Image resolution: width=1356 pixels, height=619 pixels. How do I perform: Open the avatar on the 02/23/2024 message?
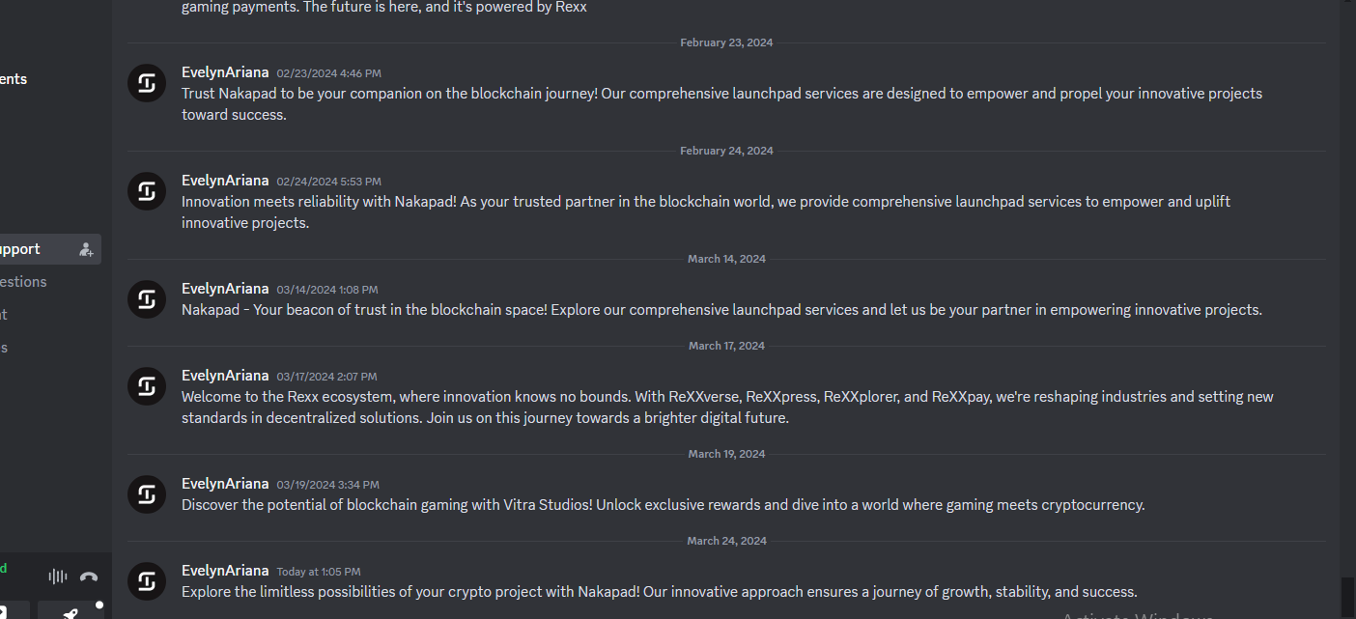147,83
